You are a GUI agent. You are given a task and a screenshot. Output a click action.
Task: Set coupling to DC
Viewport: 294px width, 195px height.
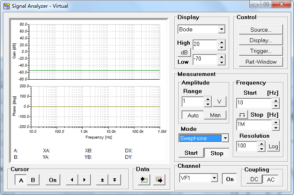(254, 179)
